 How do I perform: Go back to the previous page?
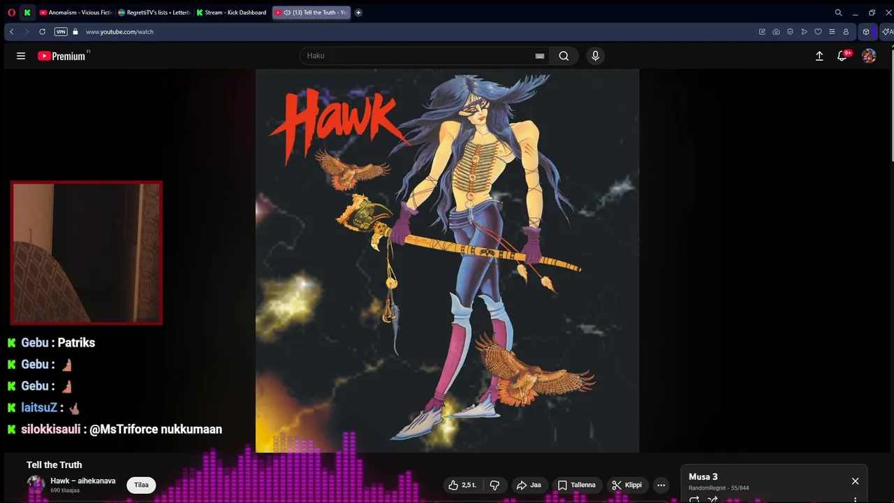click(12, 31)
